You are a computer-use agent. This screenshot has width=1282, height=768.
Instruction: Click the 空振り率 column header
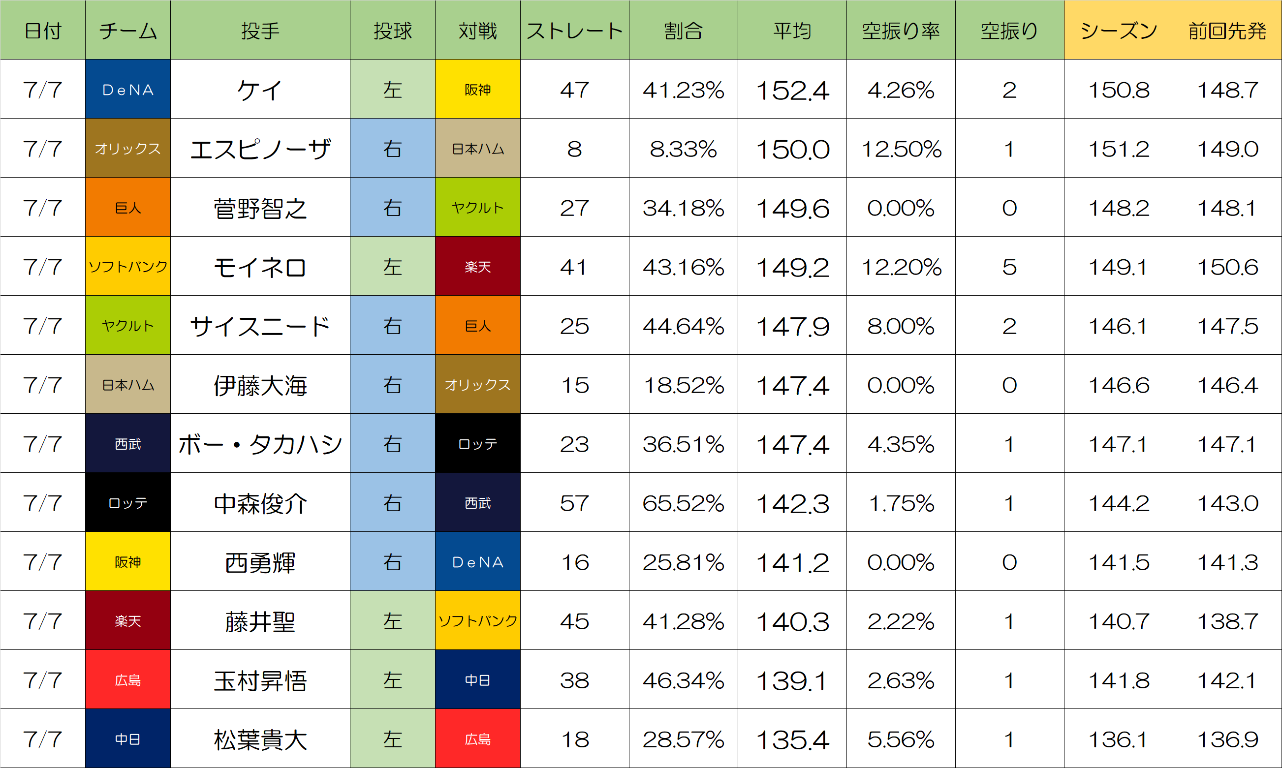click(901, 31)
